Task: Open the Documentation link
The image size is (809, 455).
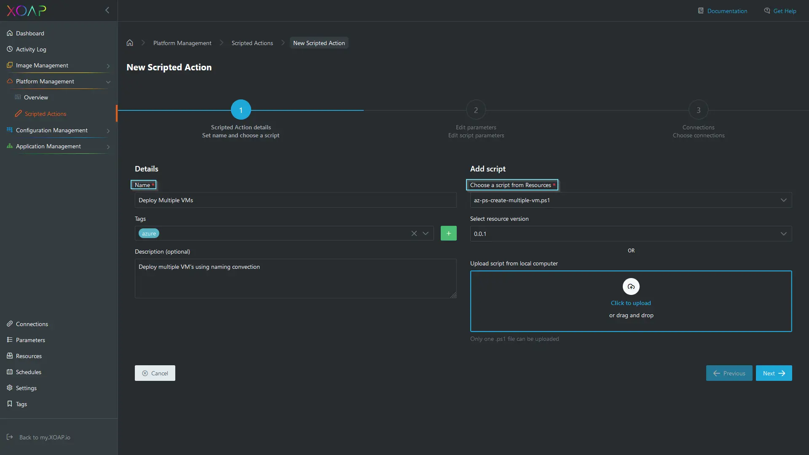Action: (727, 11)
